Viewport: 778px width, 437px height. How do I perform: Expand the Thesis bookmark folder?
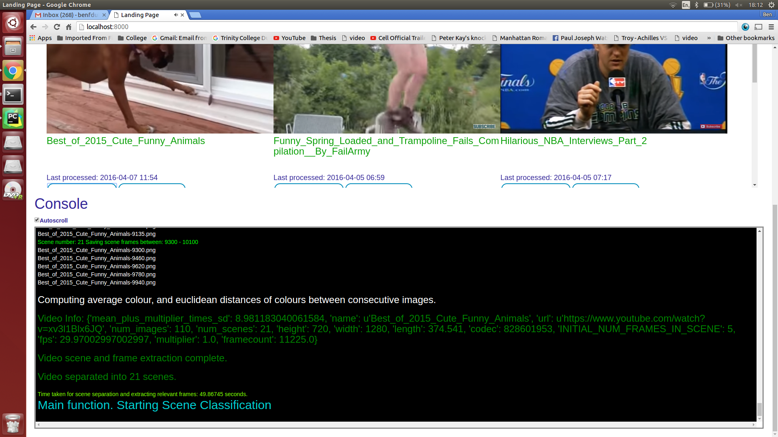click(323, 38)
